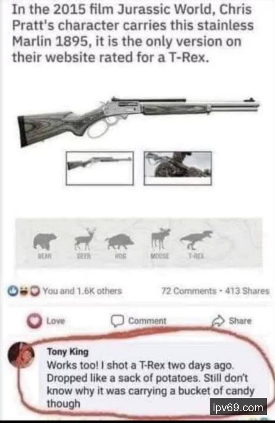Click the Share button
275x423 pixels.
232,320
